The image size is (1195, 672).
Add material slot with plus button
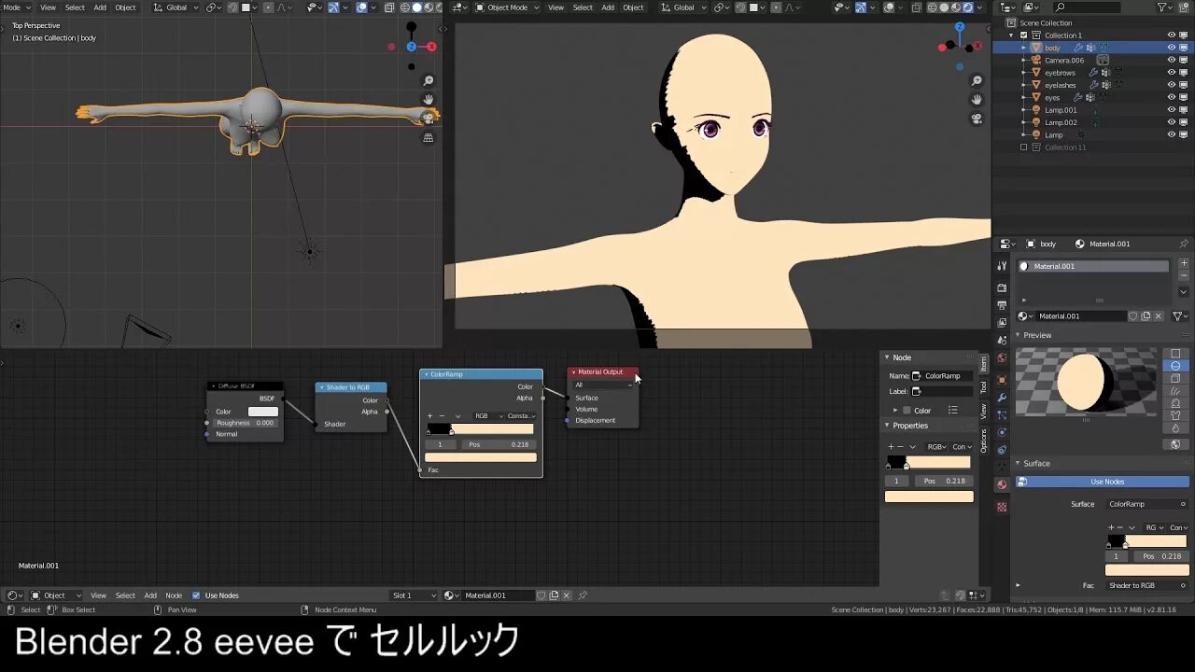1184,263
